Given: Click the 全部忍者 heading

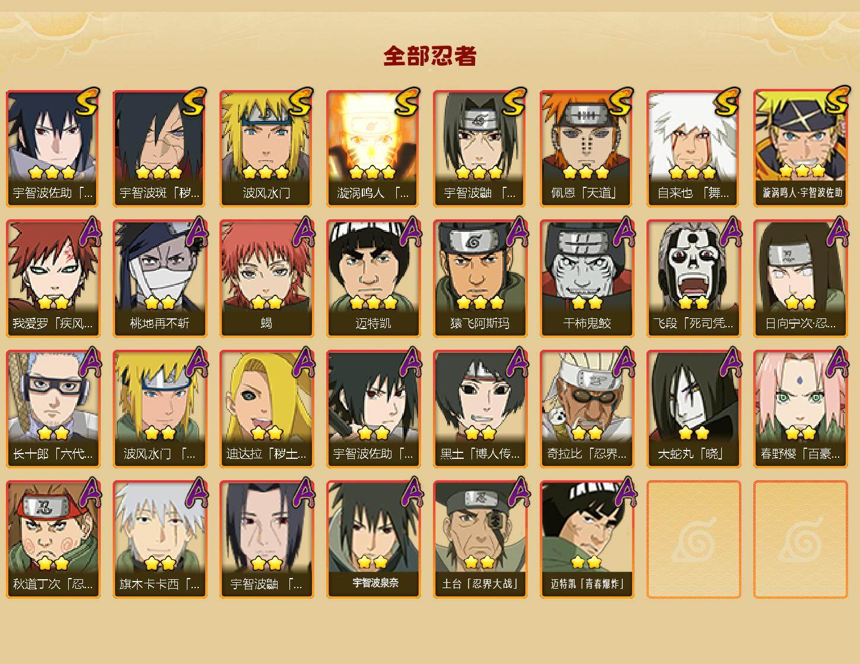Looking at the screenshot, I should 430,56.
